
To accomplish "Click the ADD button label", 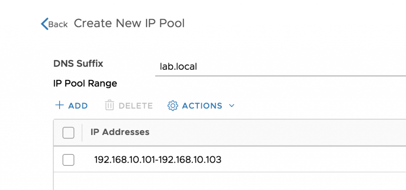I will point(78,106).
